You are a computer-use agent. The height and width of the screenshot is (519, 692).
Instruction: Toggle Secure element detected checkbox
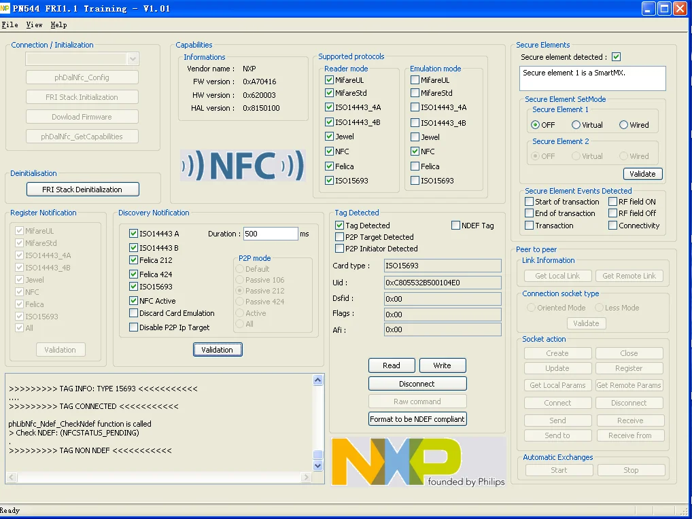(616, 57)
